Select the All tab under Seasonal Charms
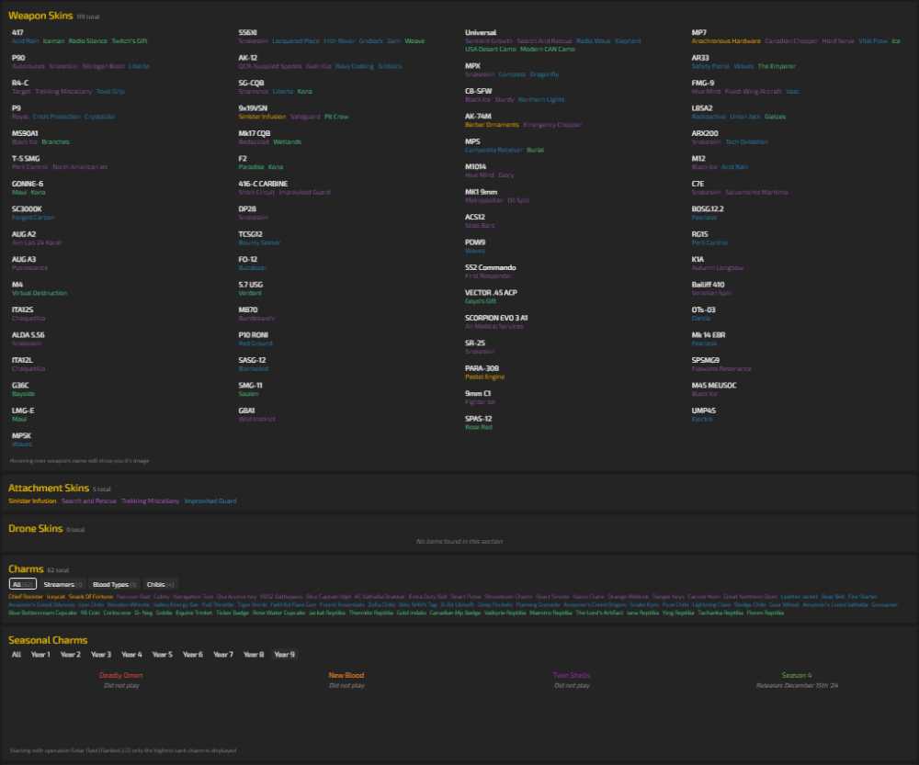 click(17, 654)
